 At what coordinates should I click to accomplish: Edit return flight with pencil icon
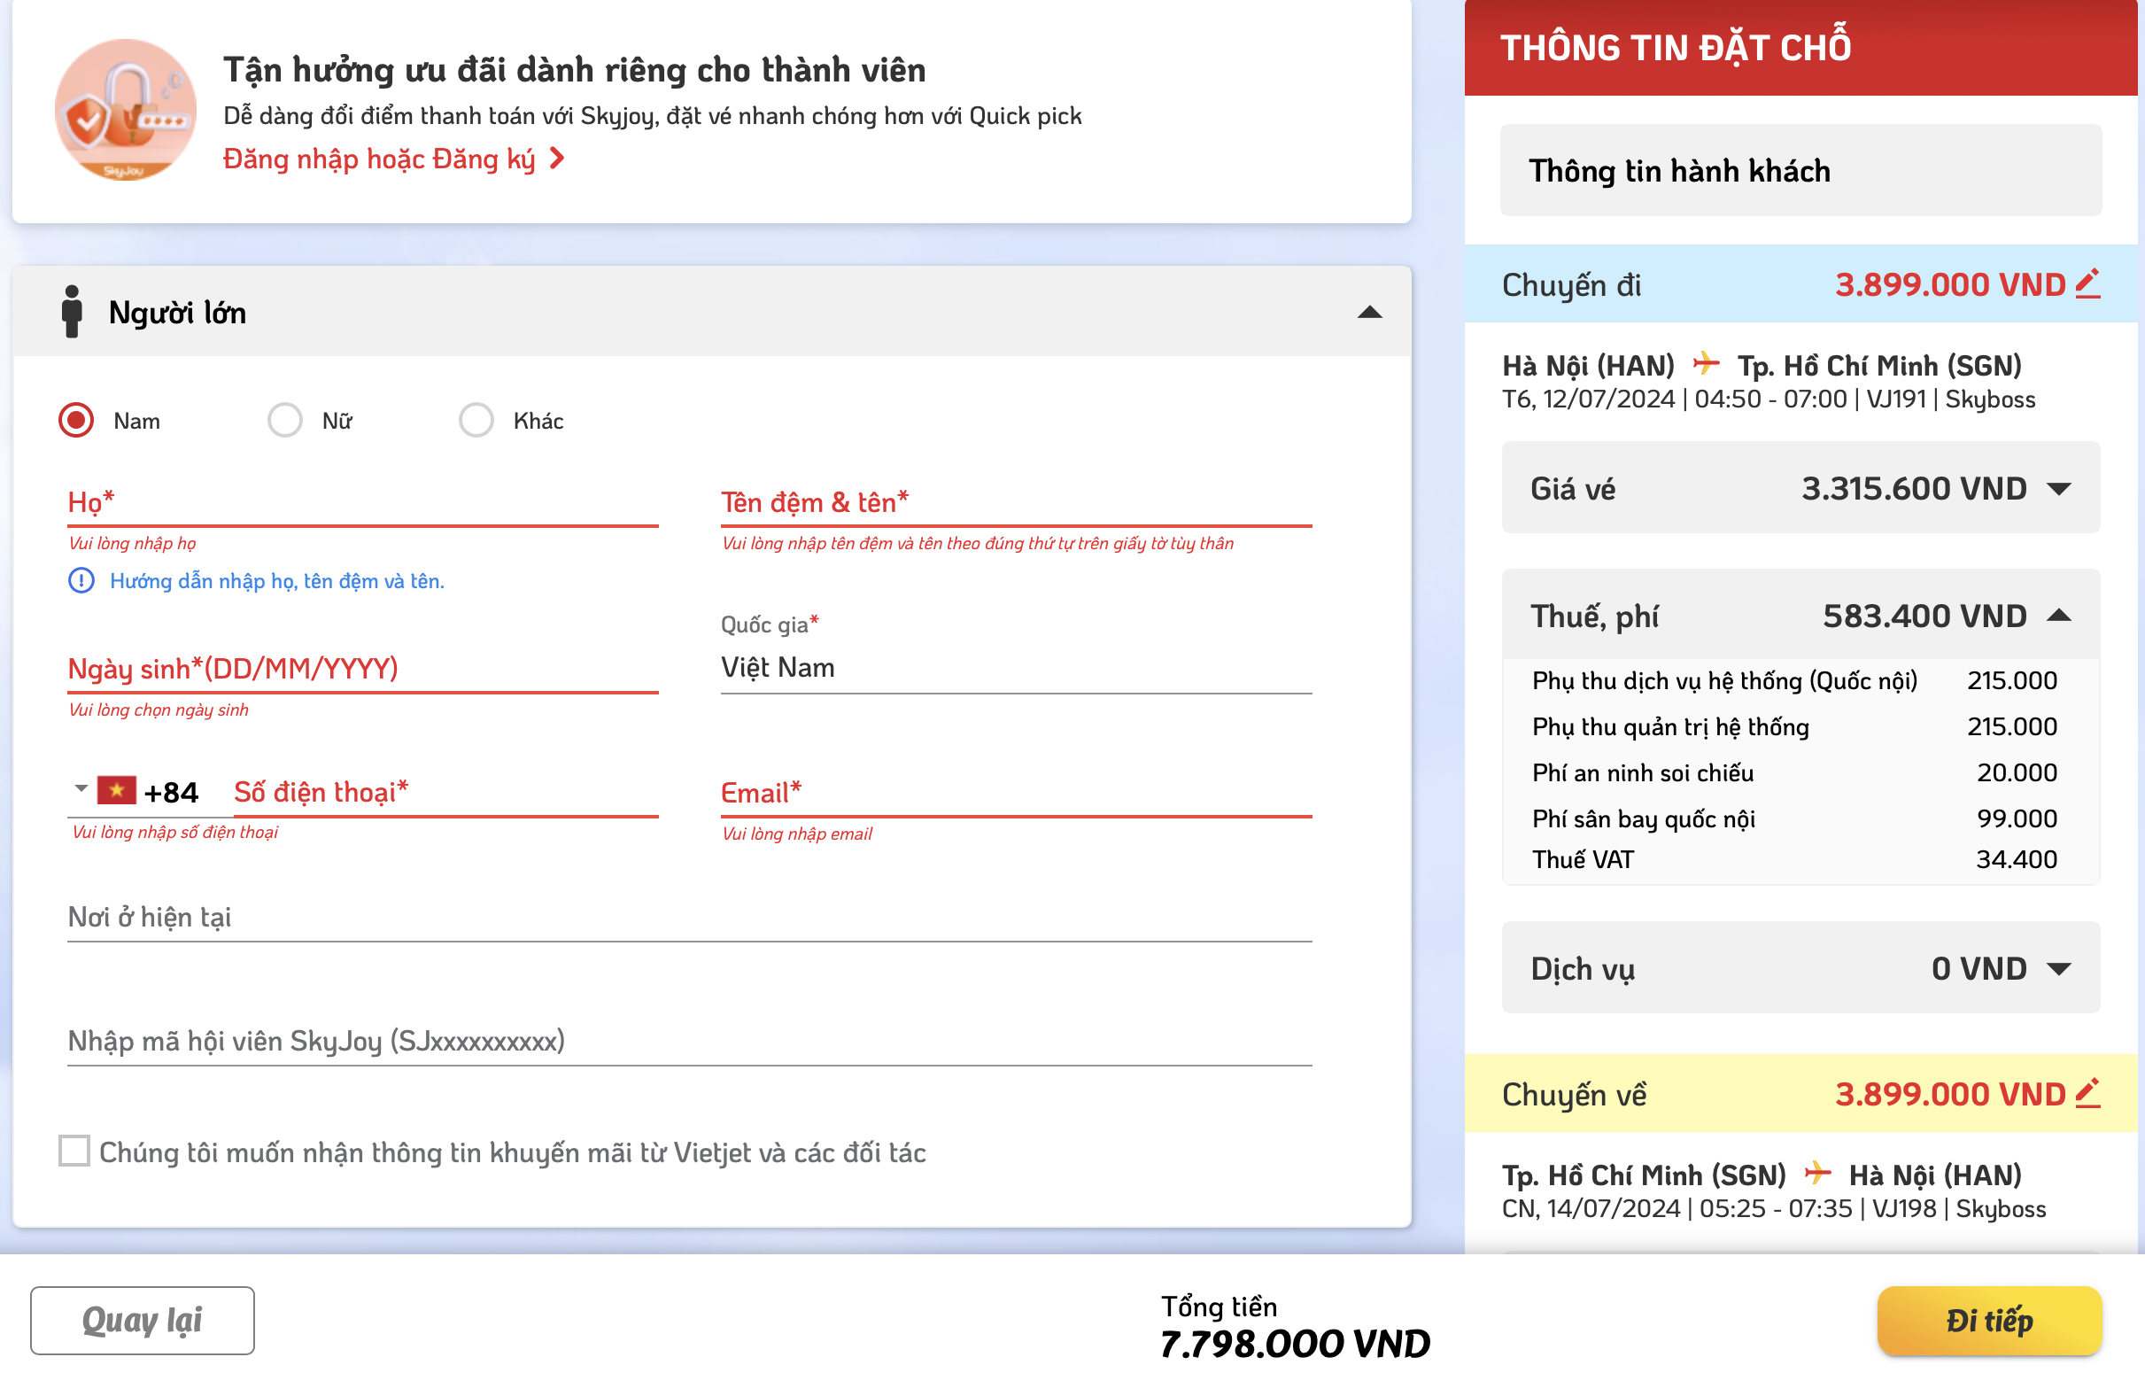pos(2087,1092)
